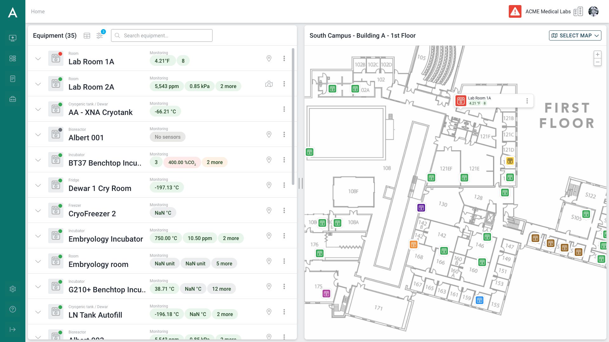The width and height of the screenshot is (609, 342).
Task: Open the red alert warning icon
Action: coord(515,12)
